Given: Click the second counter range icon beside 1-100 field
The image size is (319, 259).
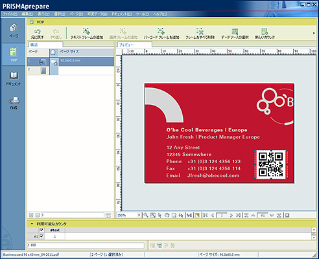Looking at the screenshot, I should click(x=159, y=245).
